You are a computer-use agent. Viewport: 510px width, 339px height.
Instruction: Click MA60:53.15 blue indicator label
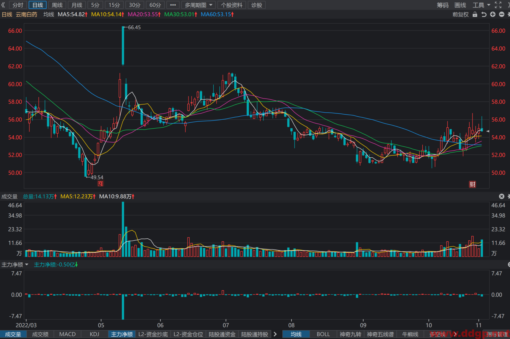217,14
